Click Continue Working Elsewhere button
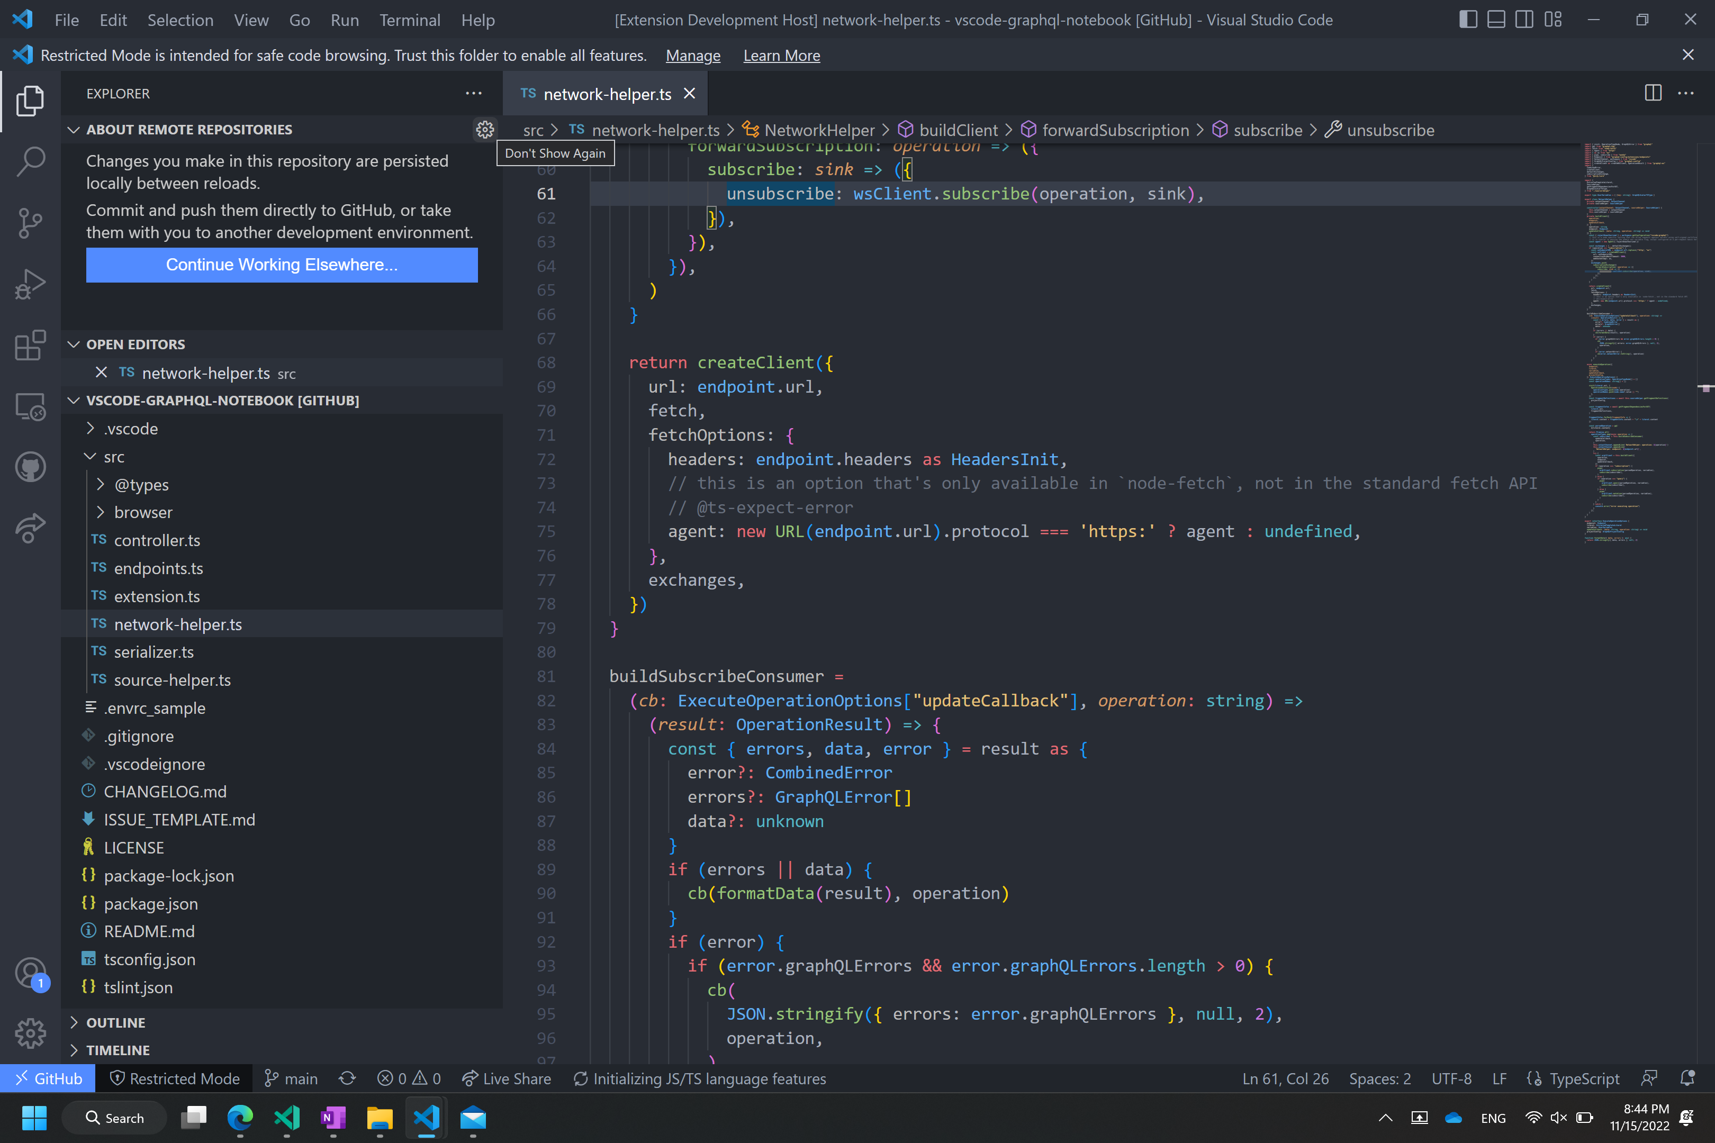This screenshot has height=1143, width=1715. tap(282, 265)
